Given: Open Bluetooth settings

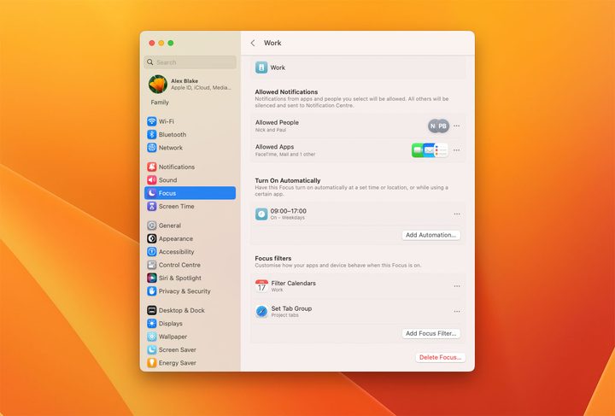Looking at the screenshot, I should click(x=190, y=134).
